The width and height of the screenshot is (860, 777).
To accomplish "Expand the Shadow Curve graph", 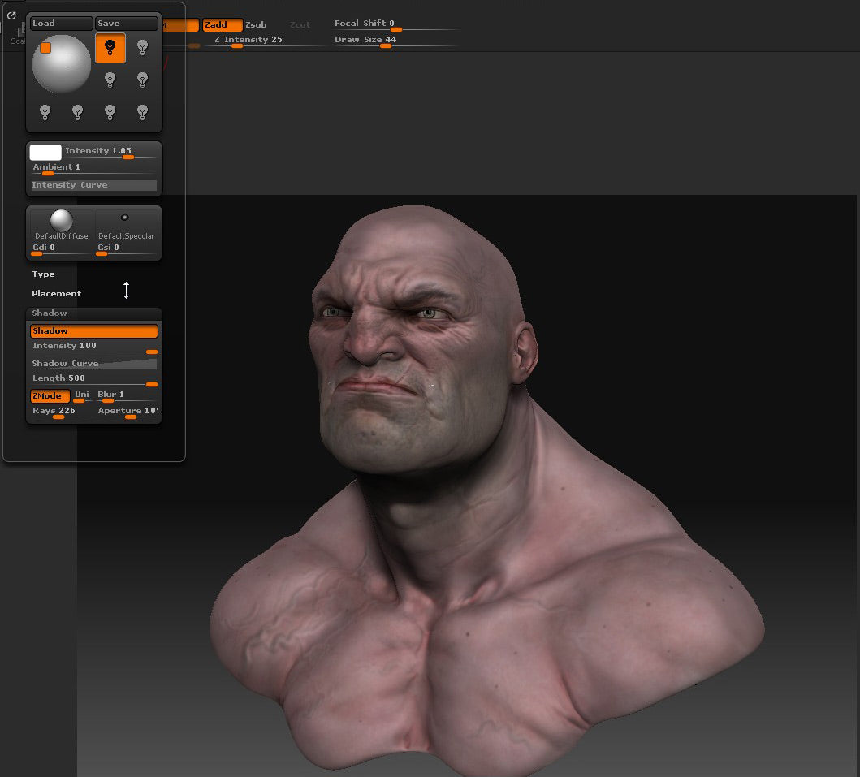I will pyautogui.click(x=93, y=363).
